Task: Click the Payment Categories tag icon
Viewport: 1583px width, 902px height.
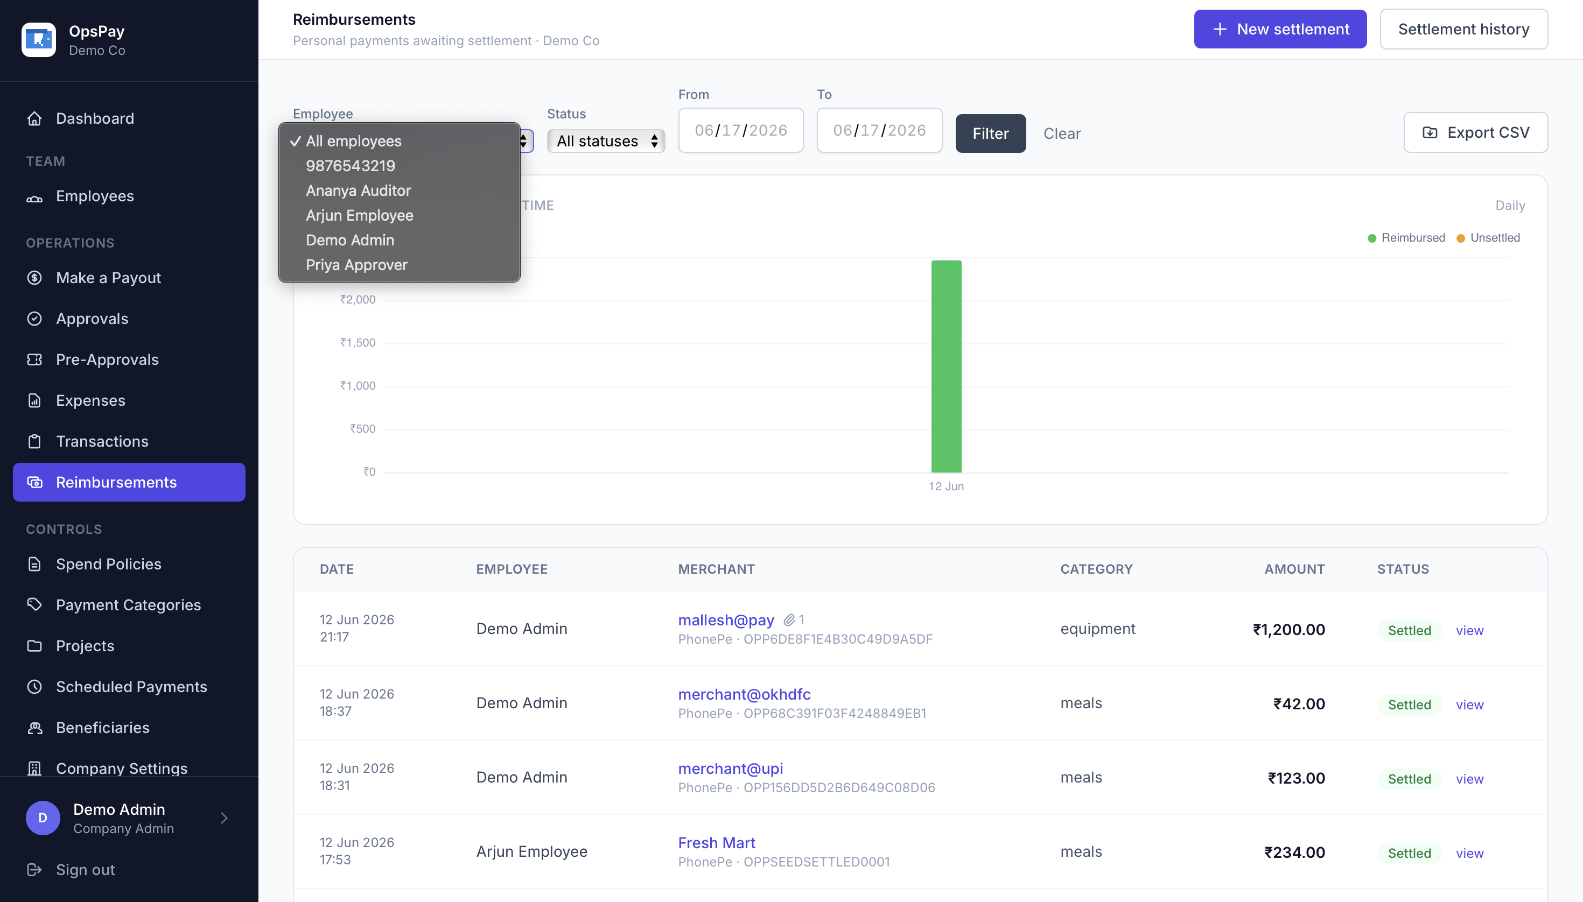Action: pyautogui.click(x=34, y=605)
